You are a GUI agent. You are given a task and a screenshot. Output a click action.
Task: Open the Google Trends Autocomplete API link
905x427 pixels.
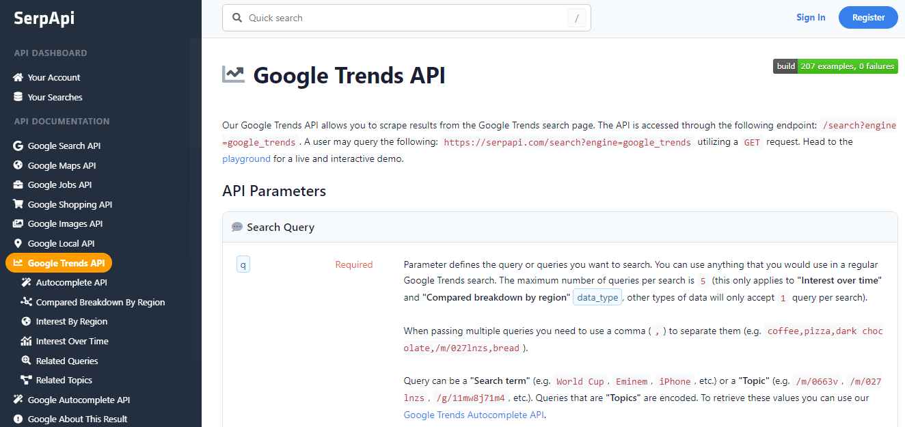(x=474, y=415)
